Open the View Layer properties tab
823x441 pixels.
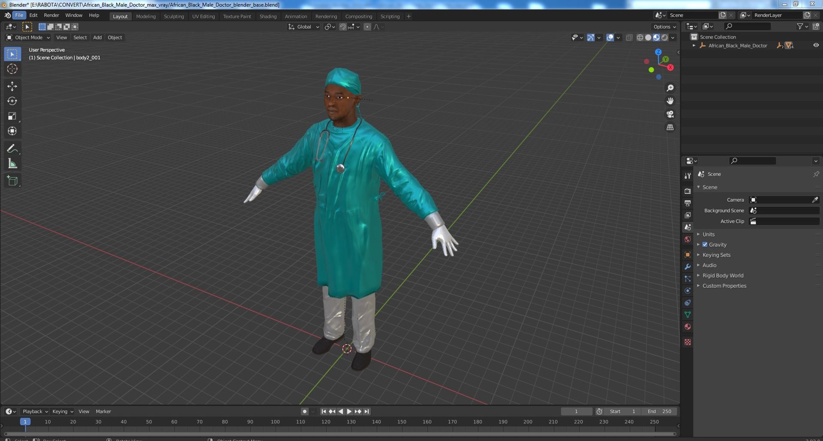[x=688, y=215]
